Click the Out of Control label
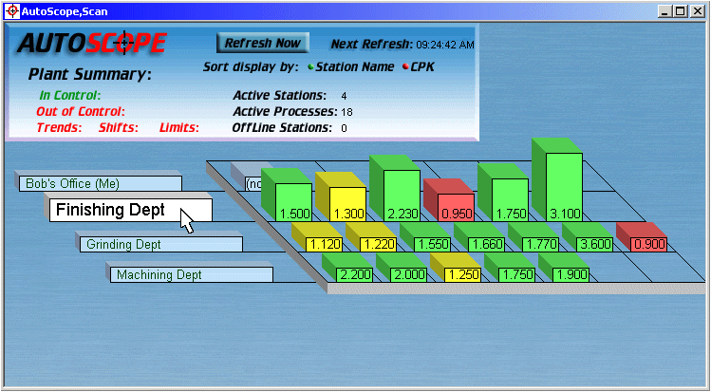This screenshot has width=711, height=392. [x=81, y=111]
